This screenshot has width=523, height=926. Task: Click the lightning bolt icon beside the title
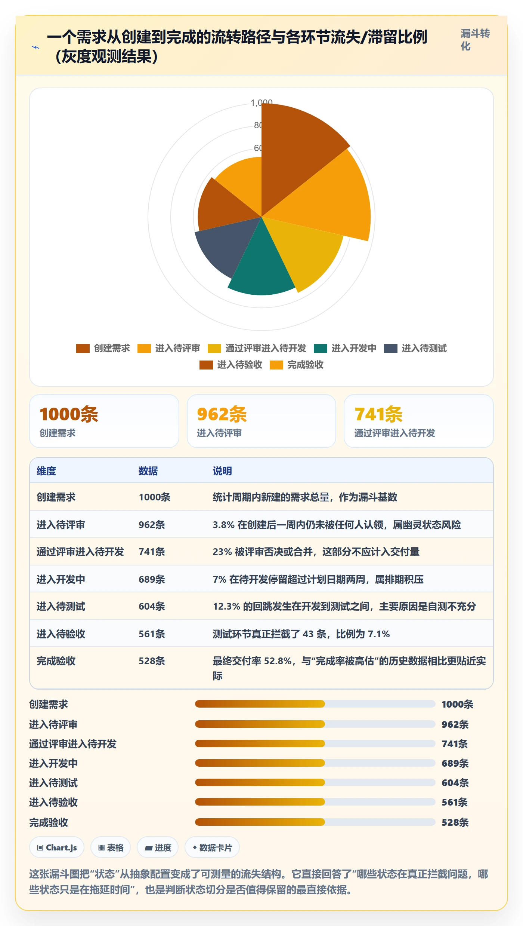35,47
